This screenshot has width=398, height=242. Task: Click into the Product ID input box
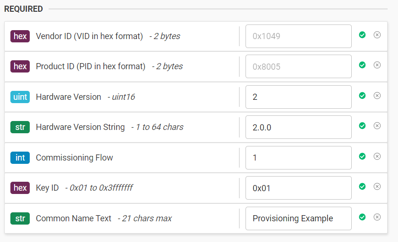tap(298, 66)
